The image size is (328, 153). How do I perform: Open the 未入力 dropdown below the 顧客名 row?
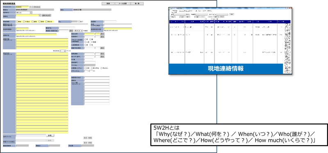pos(24,13)
